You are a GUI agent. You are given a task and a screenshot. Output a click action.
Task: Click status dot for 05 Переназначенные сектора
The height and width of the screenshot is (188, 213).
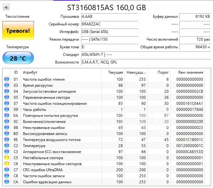pyautogui.click(x=7, y=97)
